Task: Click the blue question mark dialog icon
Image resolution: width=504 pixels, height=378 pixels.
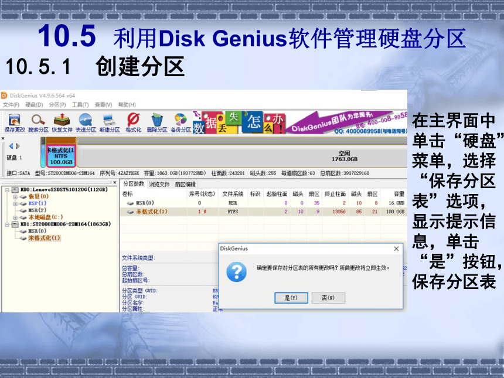Action: [x=236, y=271]
